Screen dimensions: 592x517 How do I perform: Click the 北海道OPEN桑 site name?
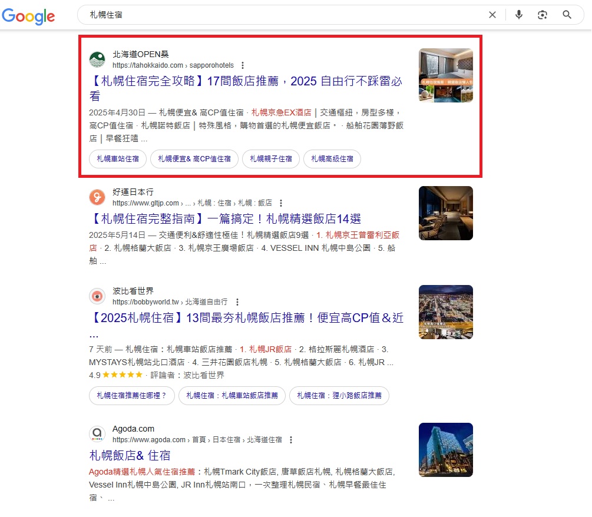(141, 54)
